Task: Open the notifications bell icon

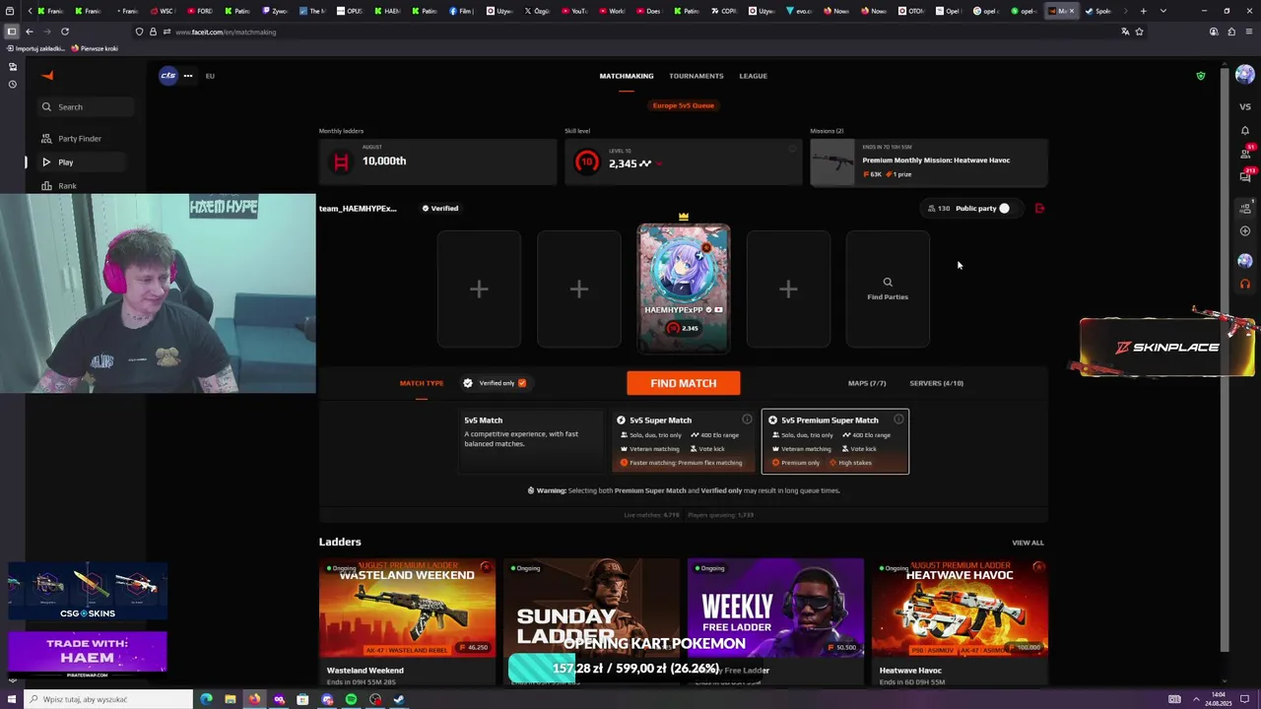Action: click(1245, 130)
